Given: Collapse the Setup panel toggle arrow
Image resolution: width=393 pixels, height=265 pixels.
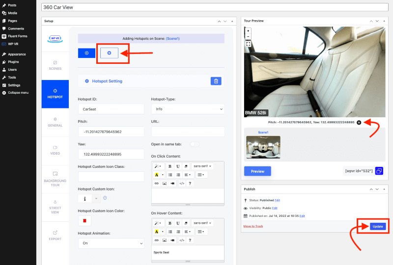Looking at the screenshot, I should point(232,21).
